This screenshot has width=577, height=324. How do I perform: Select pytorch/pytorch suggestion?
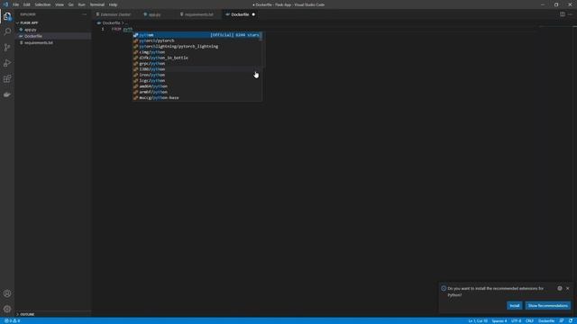pyautogui.click(x=197, y=40)
